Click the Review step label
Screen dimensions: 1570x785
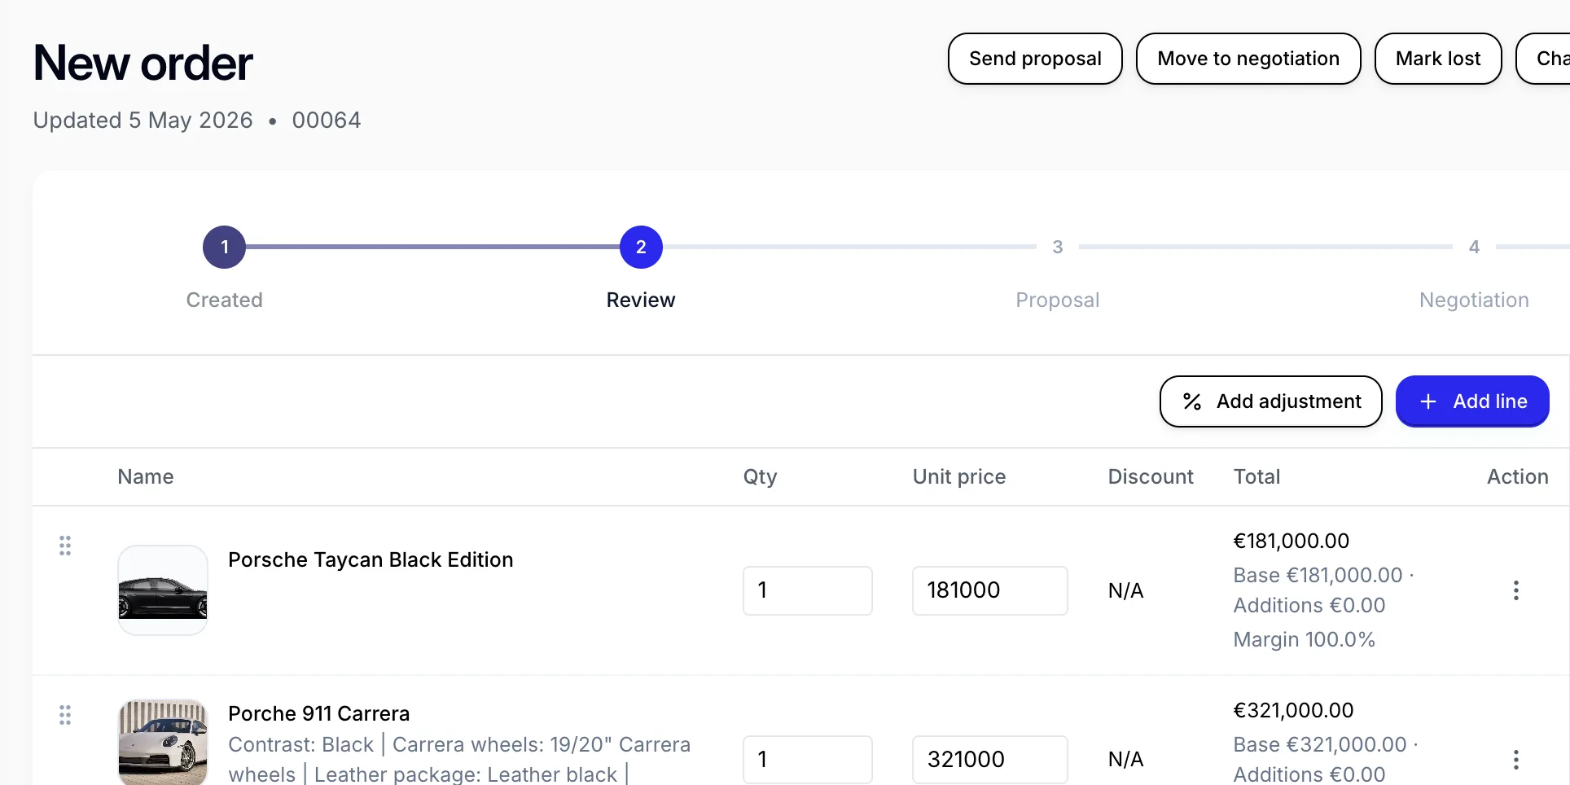click(641, 300)
